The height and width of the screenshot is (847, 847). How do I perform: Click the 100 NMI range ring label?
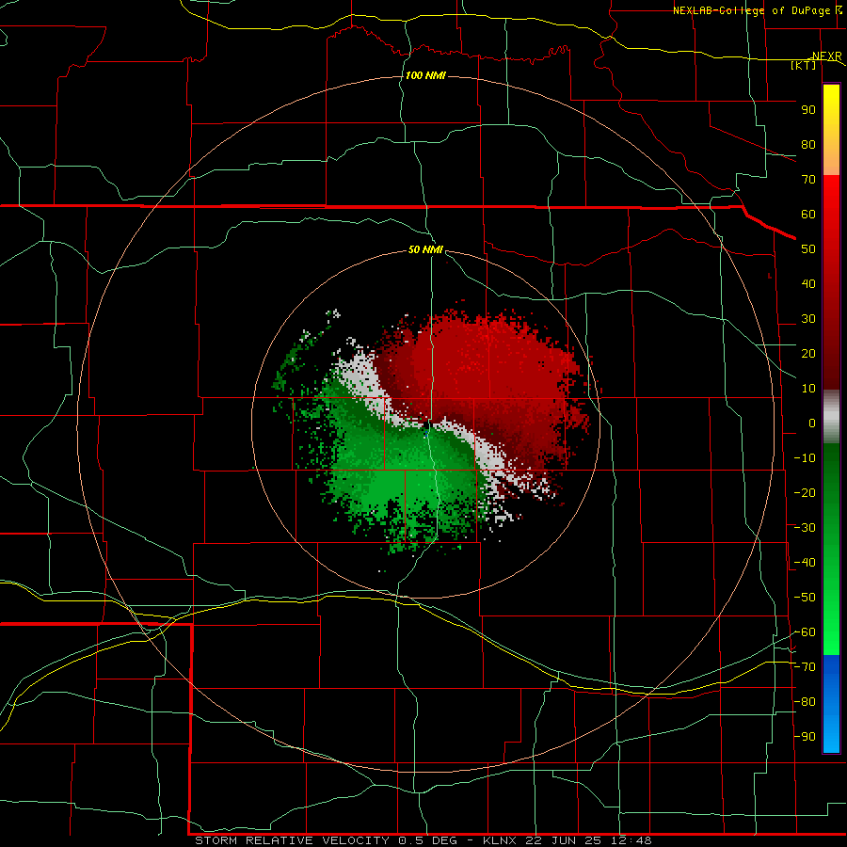pyautogui.click(x=425, y=75)
